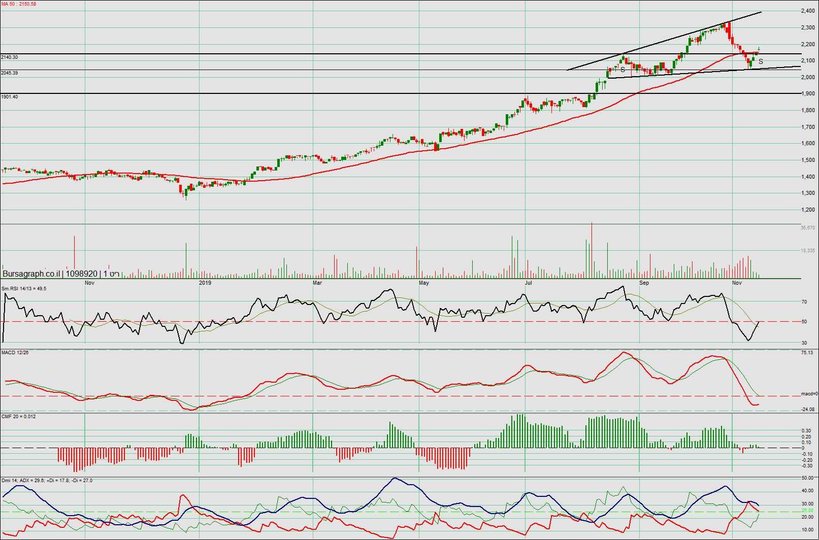Screen dimensions: 819x540
Task: Select the 1901.40 horizontal line label
Action: click(10, 96)
